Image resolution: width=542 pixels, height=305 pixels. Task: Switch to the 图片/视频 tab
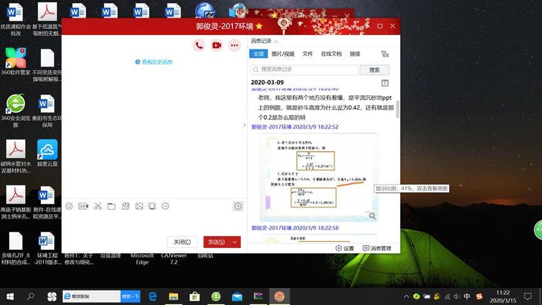point(283,54)
